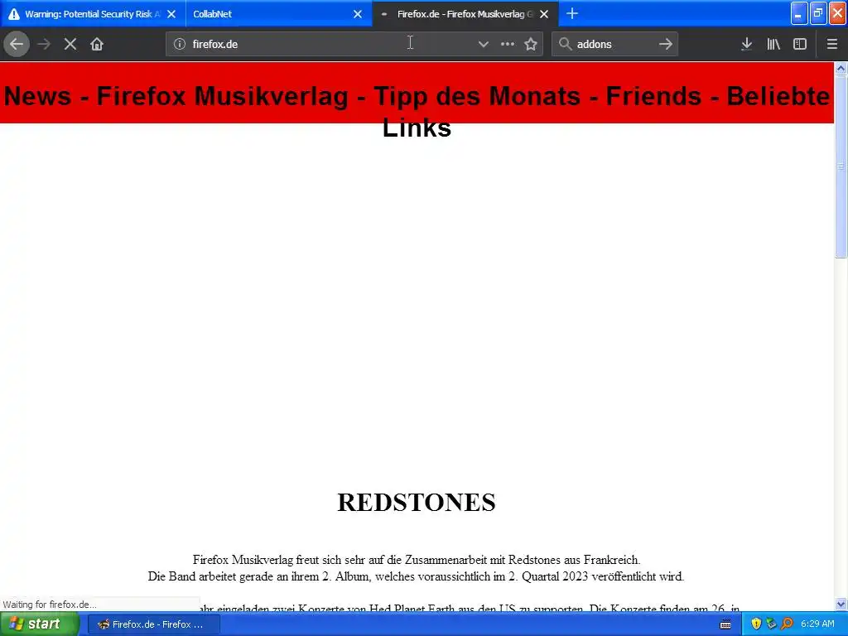Open the News link in header
This screenshot has height=636, width=848.
click(37, 96)
